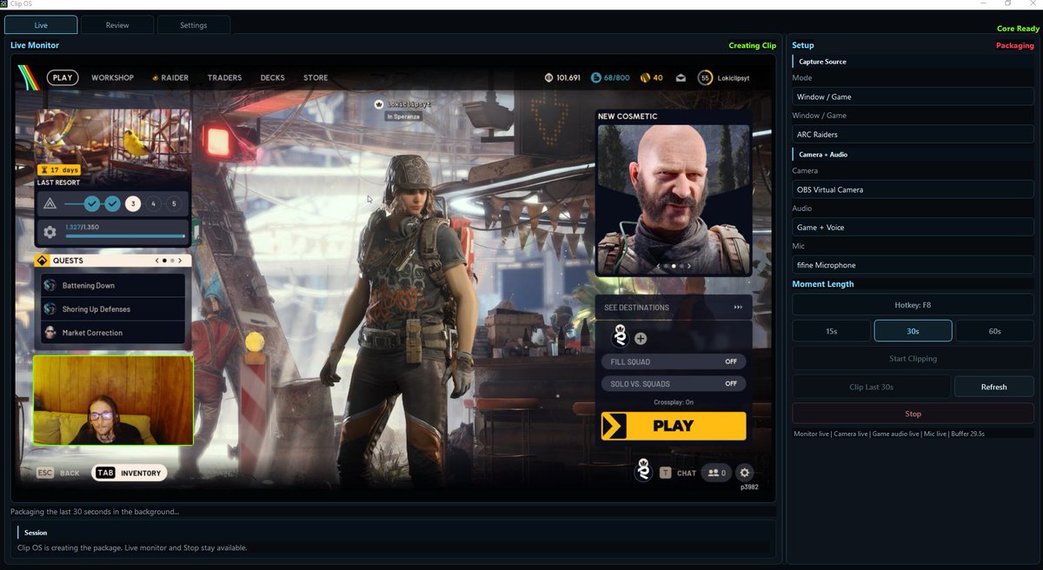The image size is (1043, 570).
Task: Open Window / Game dropdown showing ARC Raiders
Action: 913,134
